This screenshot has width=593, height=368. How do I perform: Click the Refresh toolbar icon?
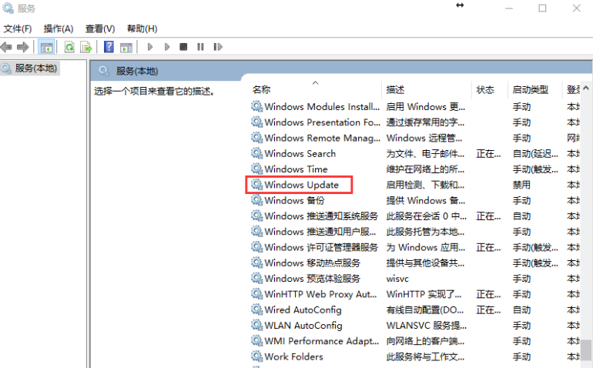point(69,47)
